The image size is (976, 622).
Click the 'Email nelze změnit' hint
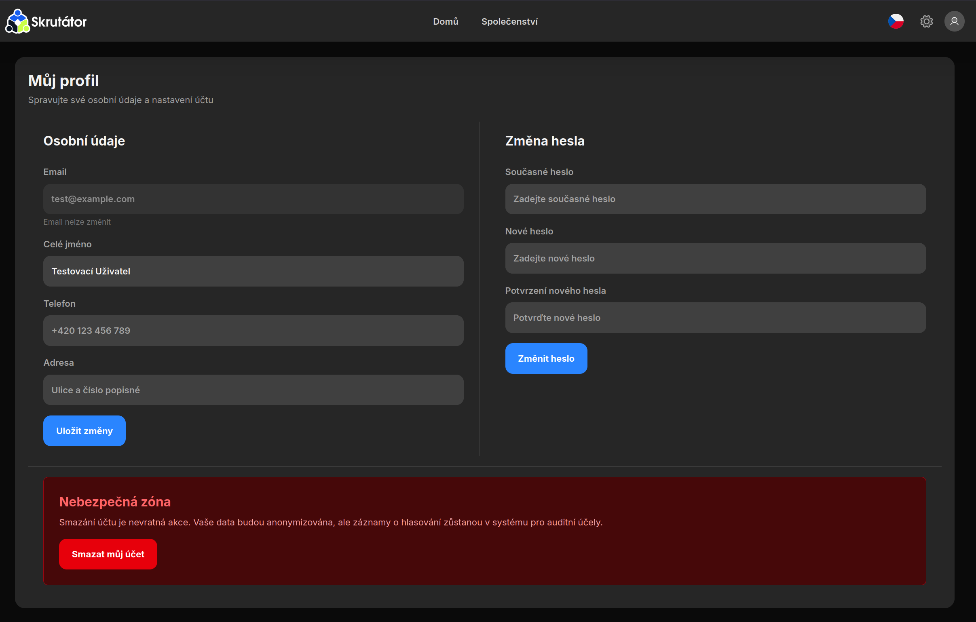coord(77,222)
